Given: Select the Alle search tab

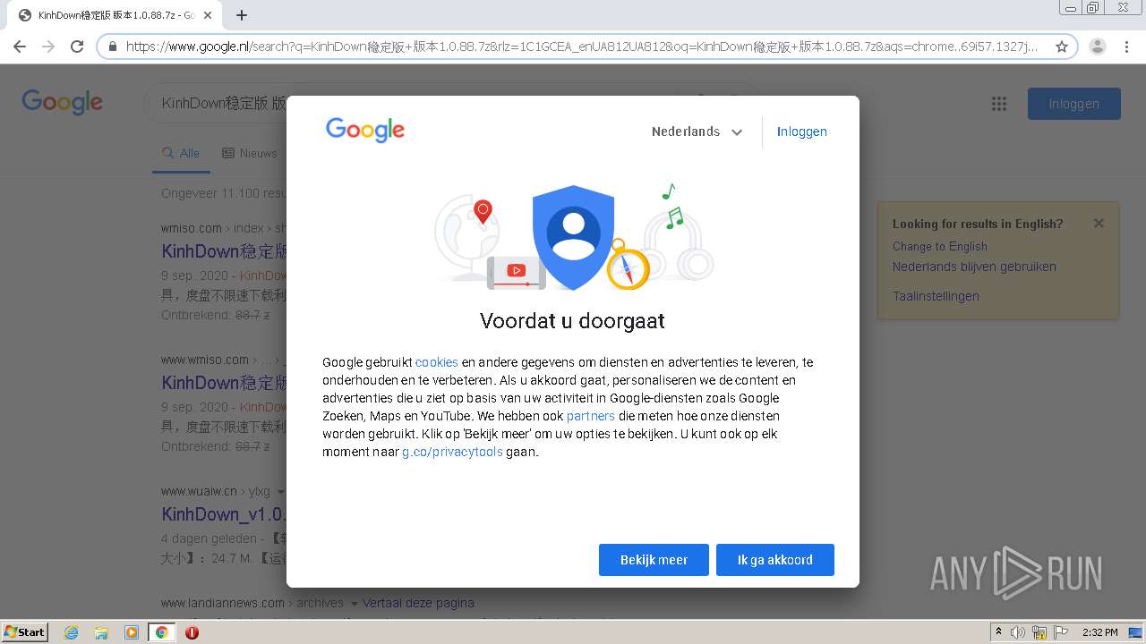Looking at the screenshot, I should pyautogui.click(x=181, y=153).
